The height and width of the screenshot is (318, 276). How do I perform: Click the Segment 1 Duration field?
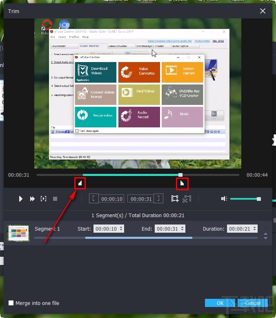point(243,229)
